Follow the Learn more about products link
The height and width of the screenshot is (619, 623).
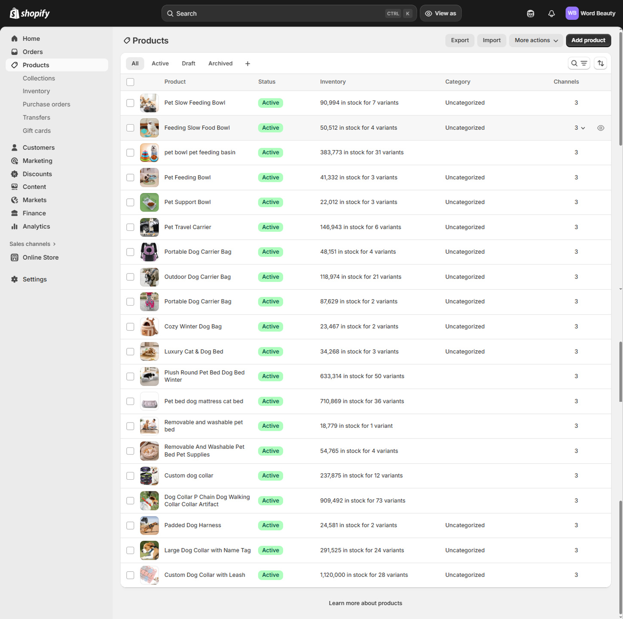tap(366, 604)
